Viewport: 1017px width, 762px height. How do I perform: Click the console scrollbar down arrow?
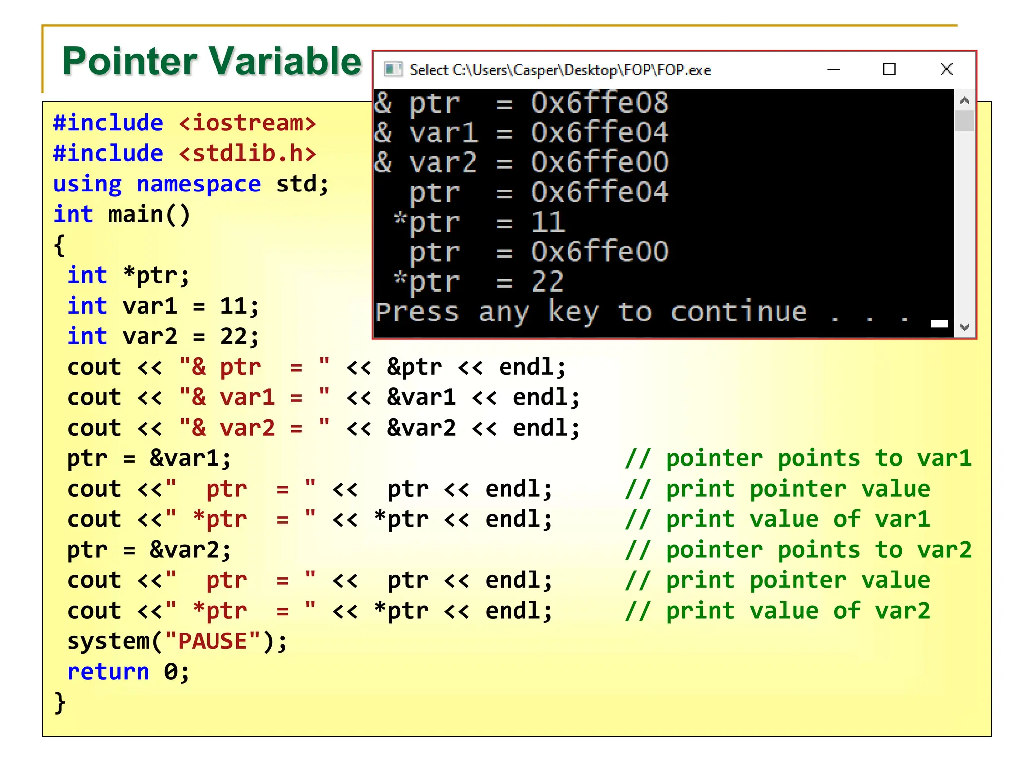click(x=965, y=327)
